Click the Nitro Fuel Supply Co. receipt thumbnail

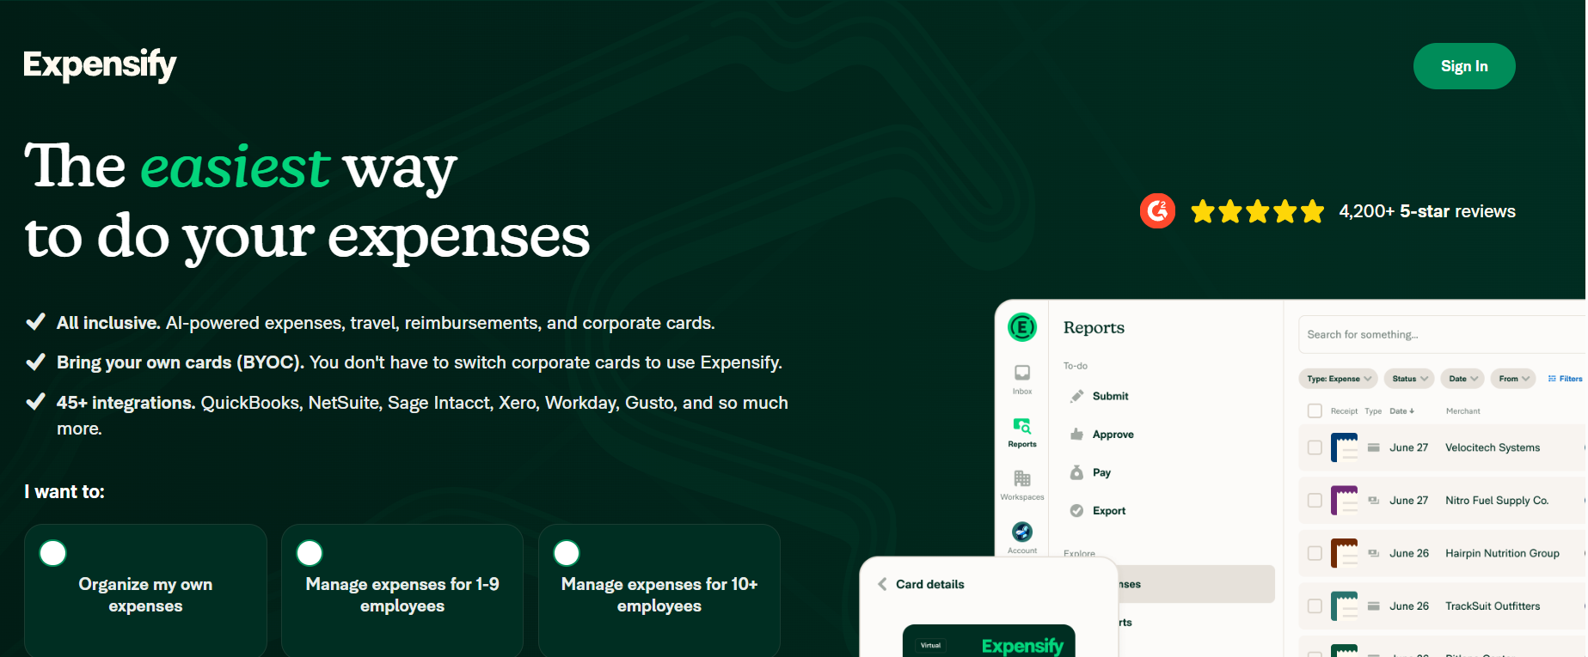1345,501
